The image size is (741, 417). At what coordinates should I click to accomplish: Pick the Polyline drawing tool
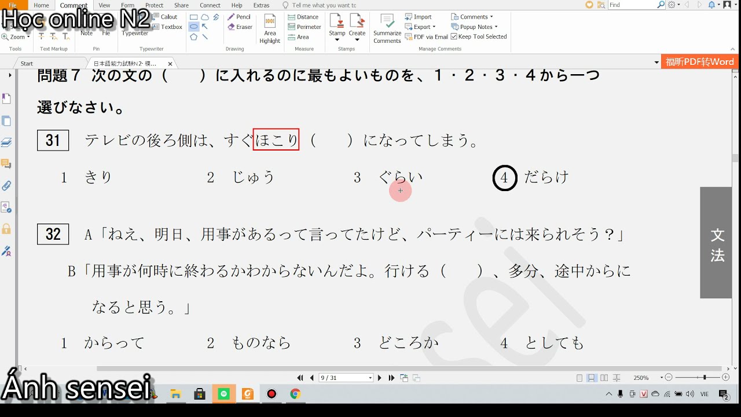point(216,17)
